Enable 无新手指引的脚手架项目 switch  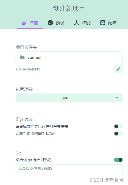118,134
